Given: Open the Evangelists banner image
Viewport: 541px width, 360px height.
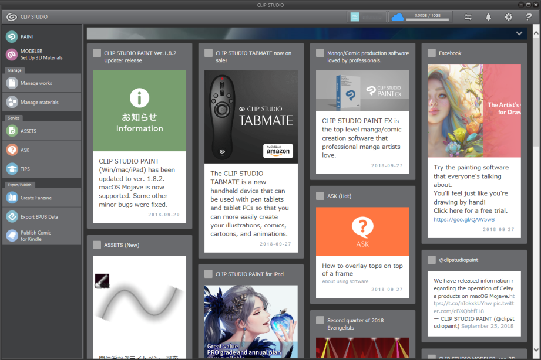Looking at the screenshot, I should (x=362, y=348).
